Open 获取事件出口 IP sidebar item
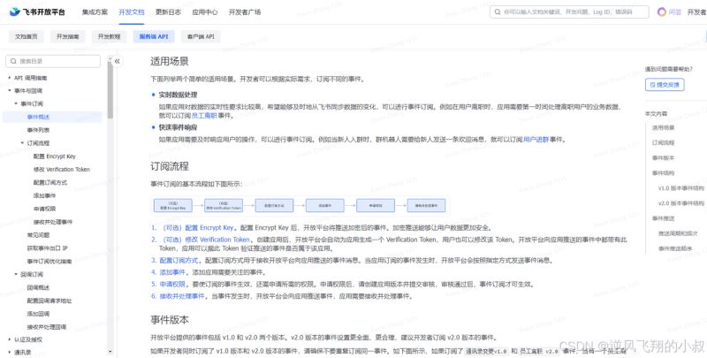The width and height of the screenshot is (707, 358). point(47,248)
